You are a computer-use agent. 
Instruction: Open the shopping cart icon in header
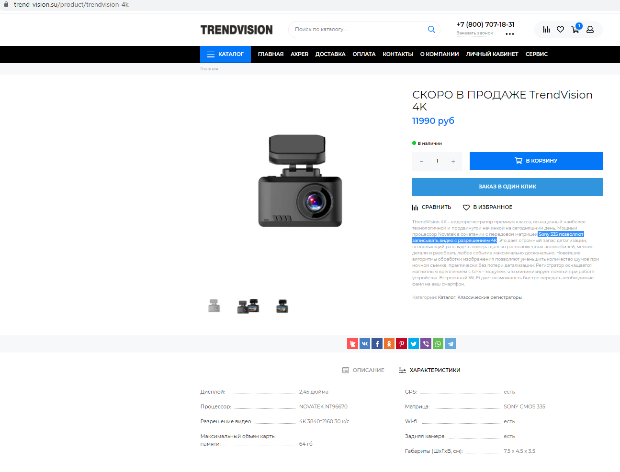(x=575, y=30)
